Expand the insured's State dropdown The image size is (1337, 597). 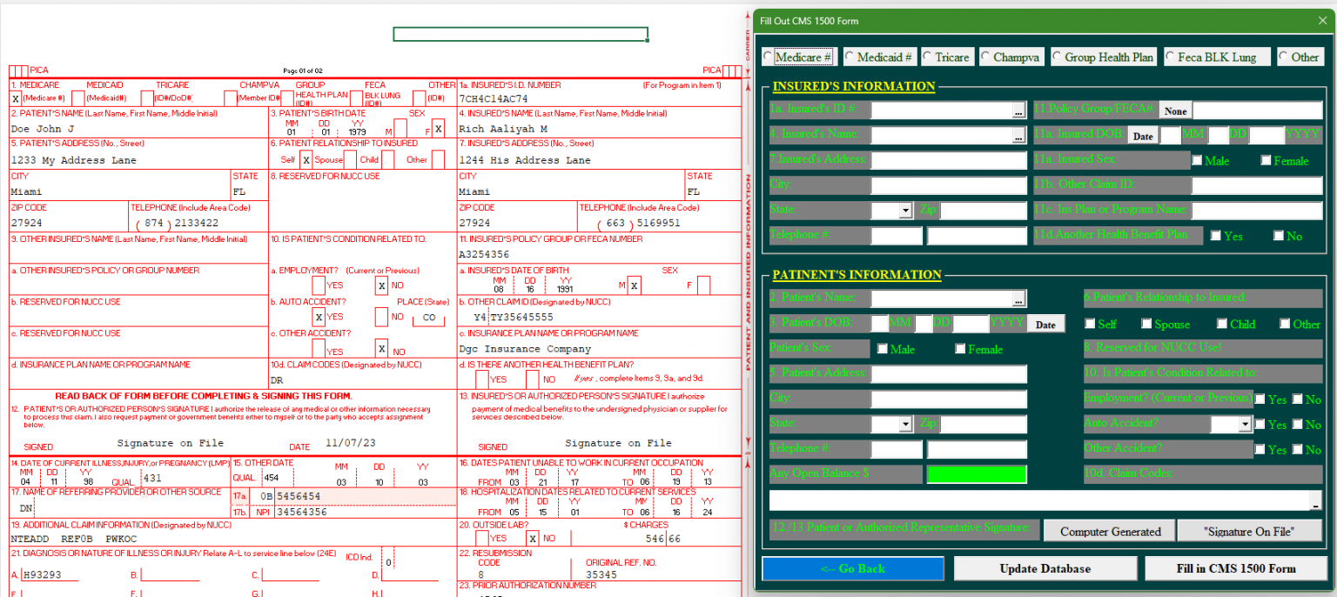click(905, 211)
